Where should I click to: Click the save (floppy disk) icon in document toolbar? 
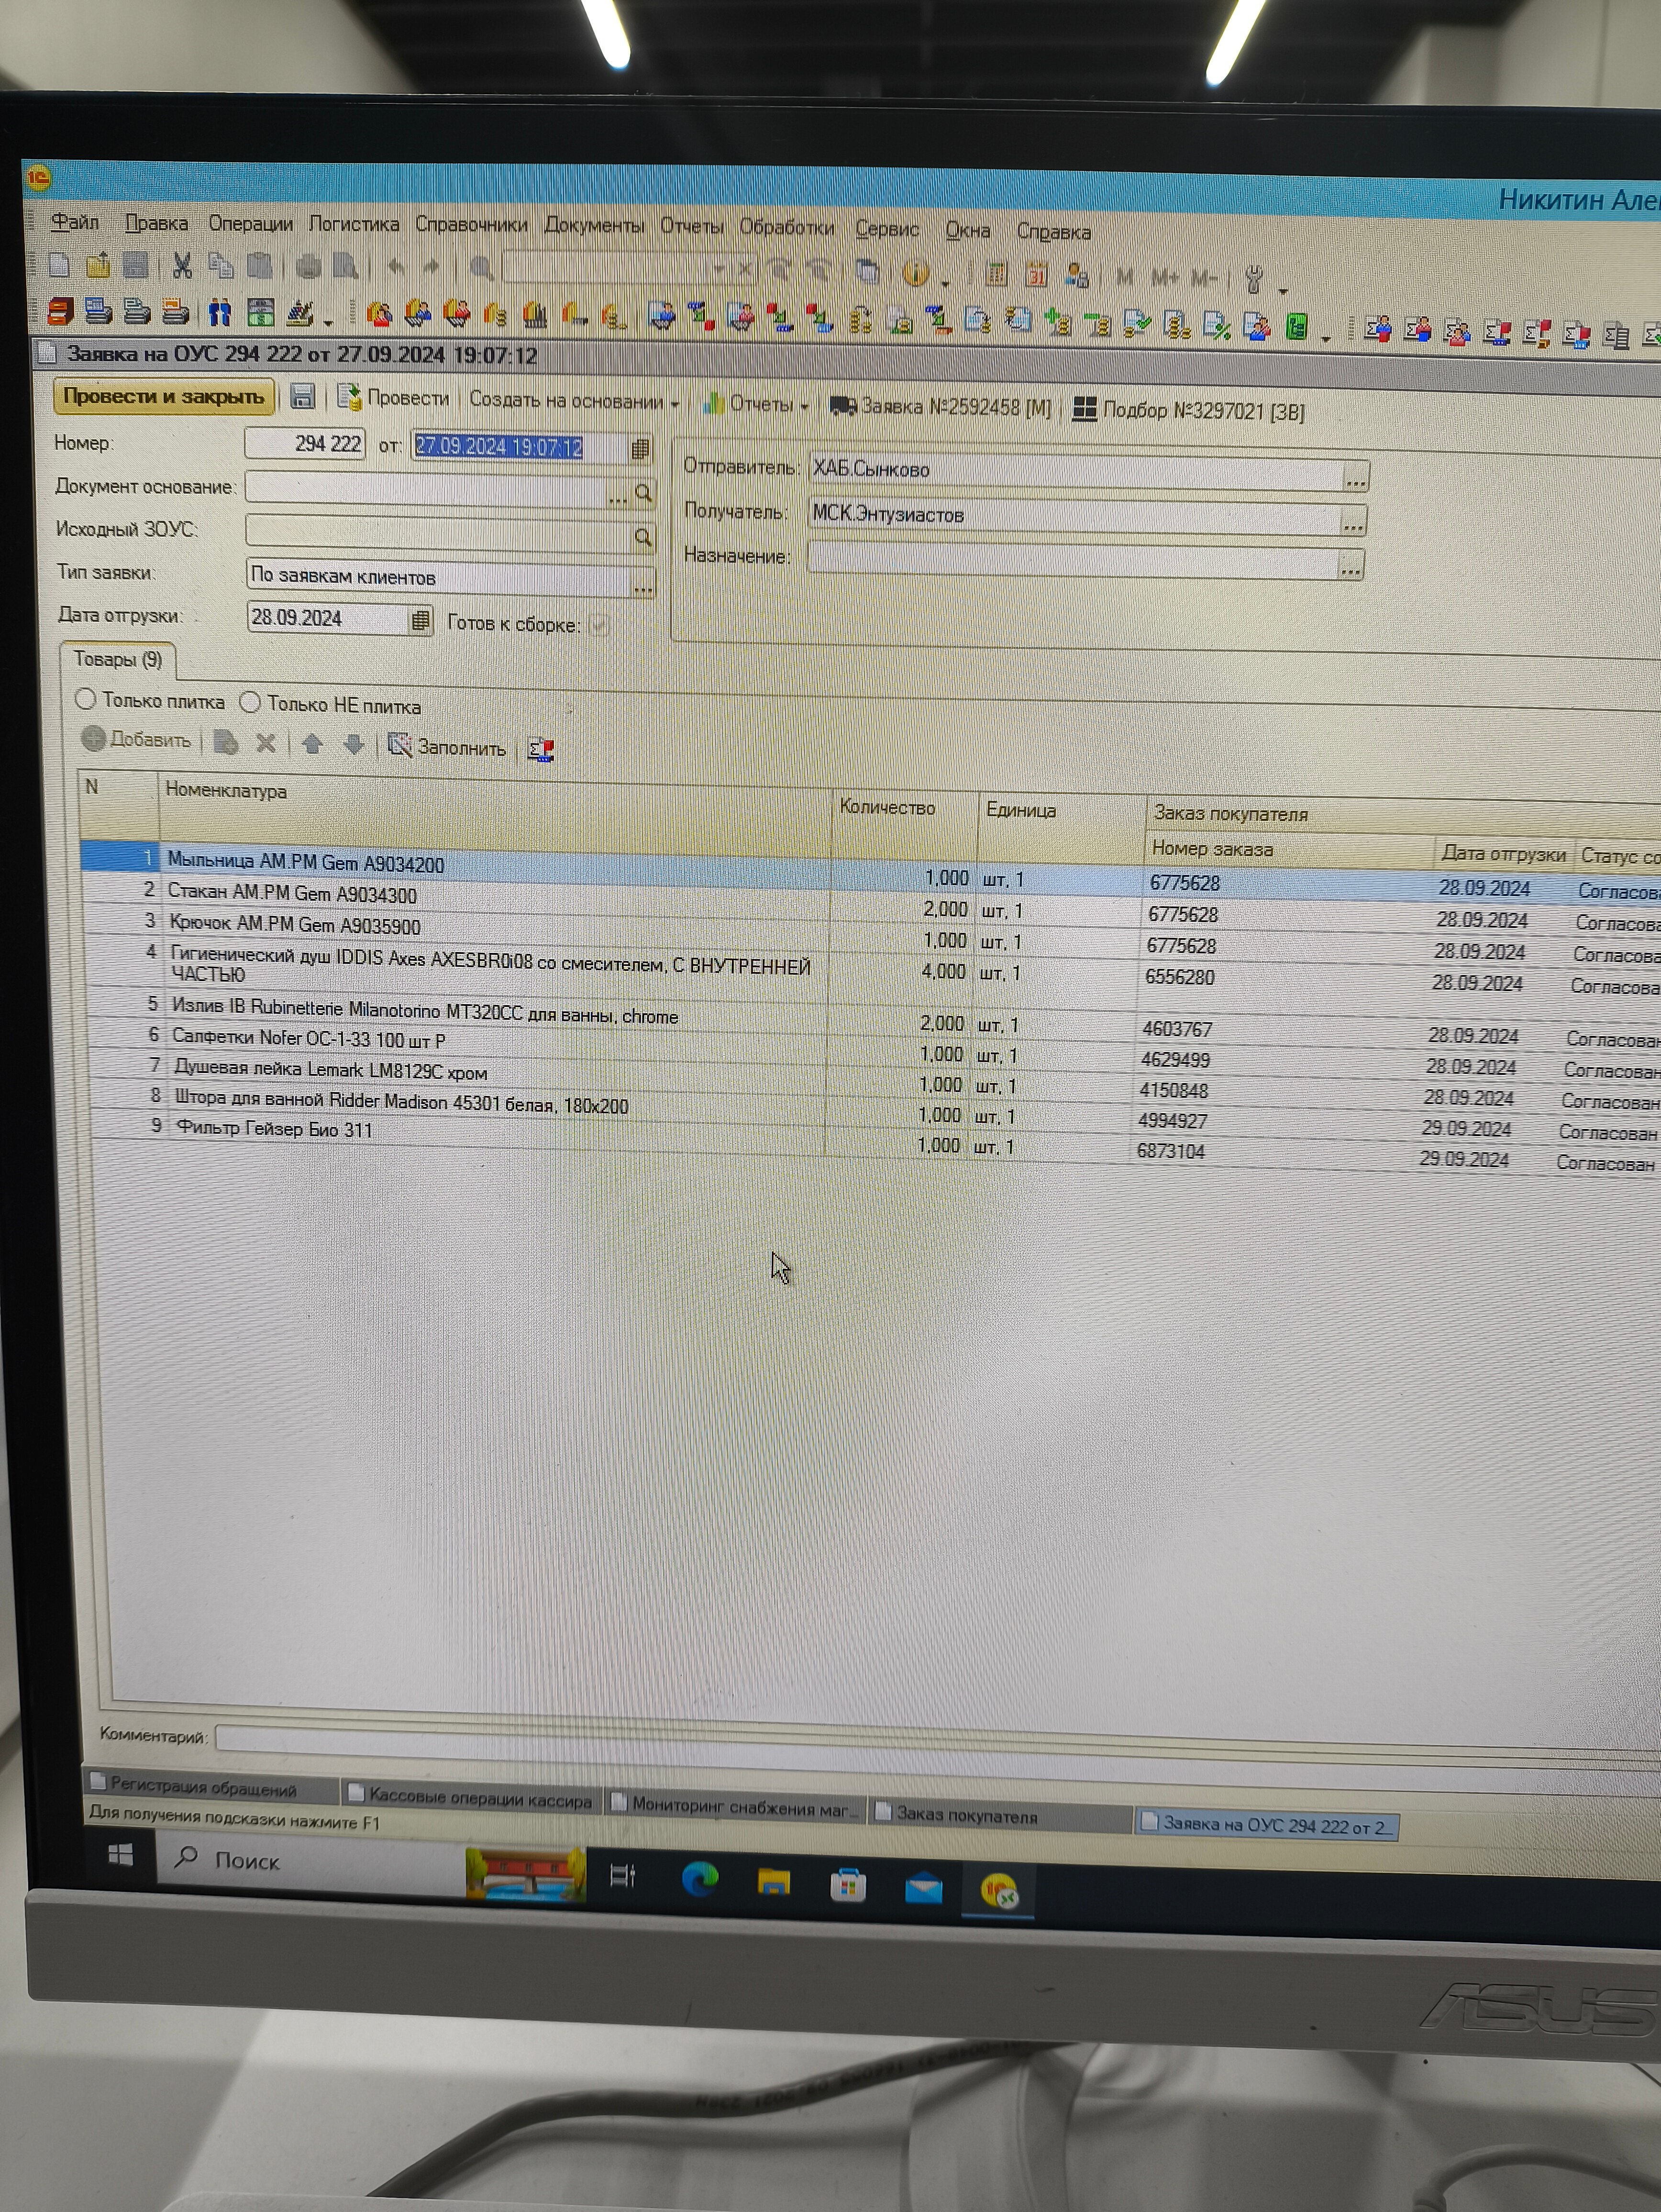click(x=302, y=397)
